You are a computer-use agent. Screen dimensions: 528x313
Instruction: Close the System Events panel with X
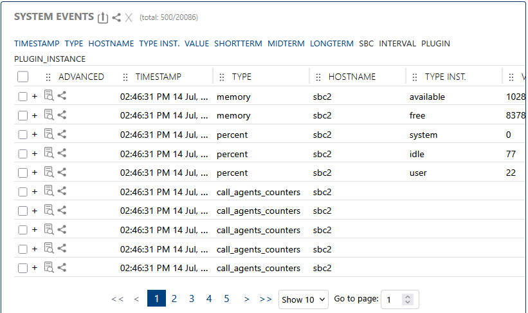click(129, 17)
